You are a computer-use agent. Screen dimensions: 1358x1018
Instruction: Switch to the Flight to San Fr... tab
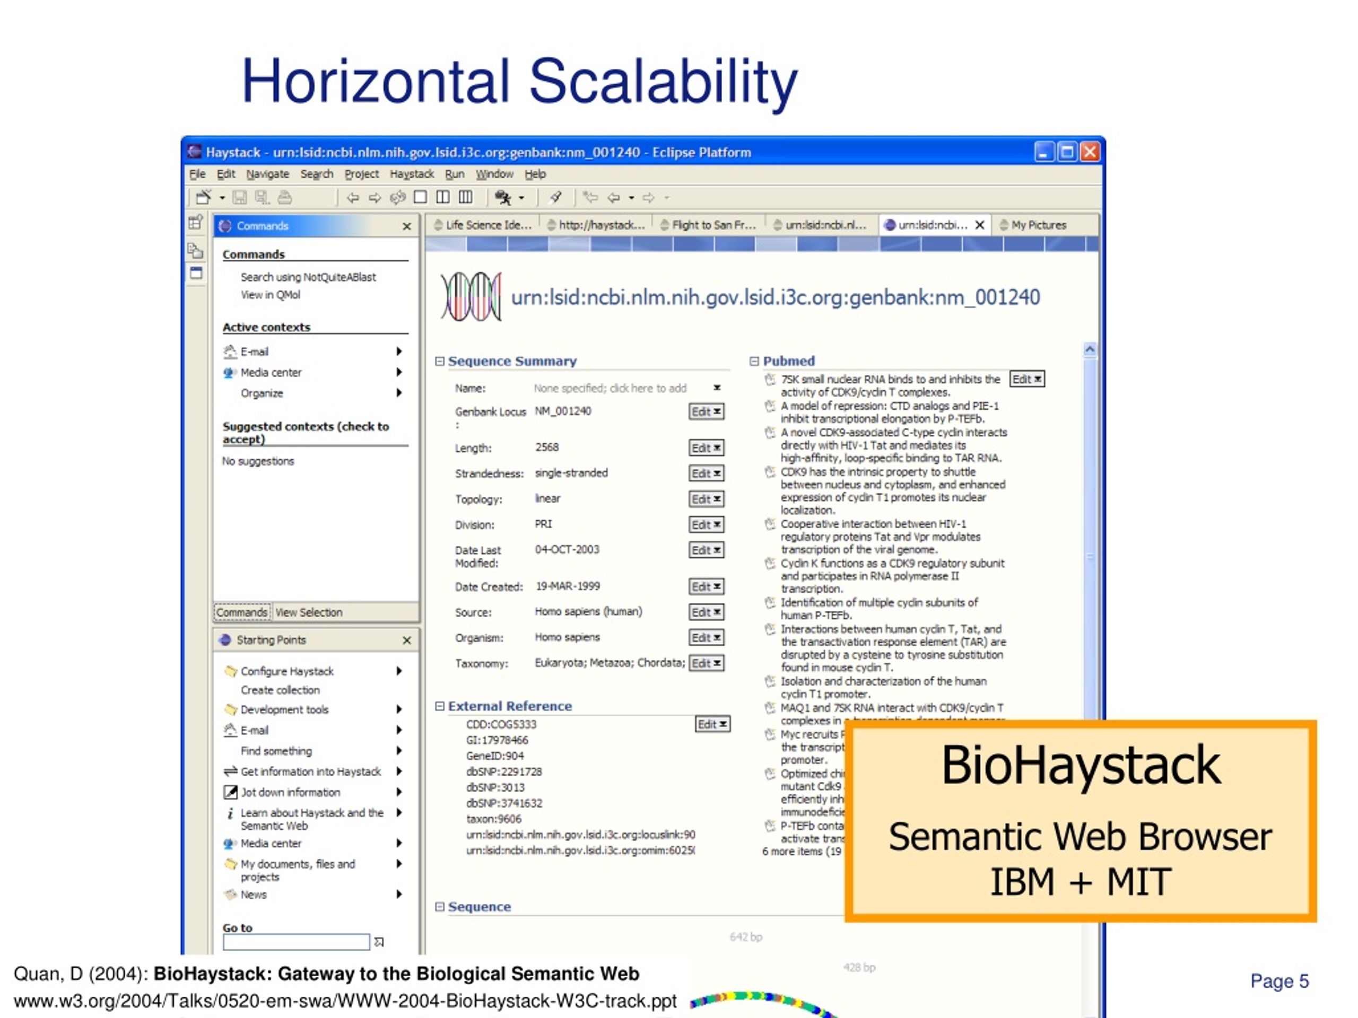(x=708, y=225)
